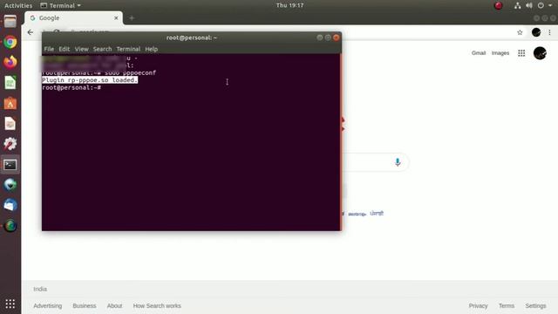Select the Google tab
The image size is (558, 314).
pyautogui.click(x=73, y=17)
